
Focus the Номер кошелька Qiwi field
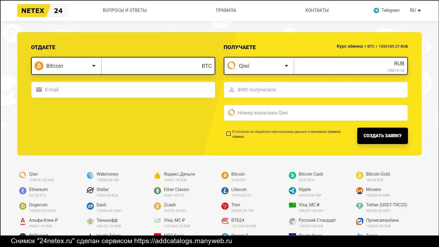tap(316, 113)
